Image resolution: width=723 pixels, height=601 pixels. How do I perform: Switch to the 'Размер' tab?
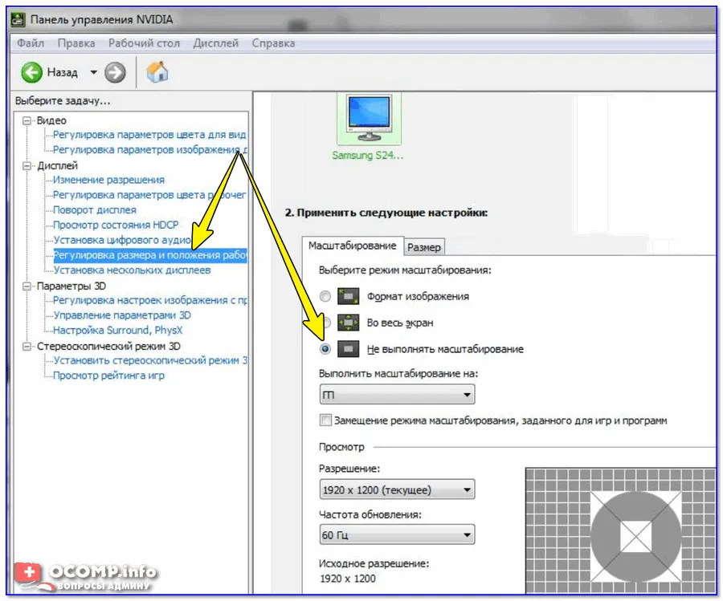pos(423,247)
